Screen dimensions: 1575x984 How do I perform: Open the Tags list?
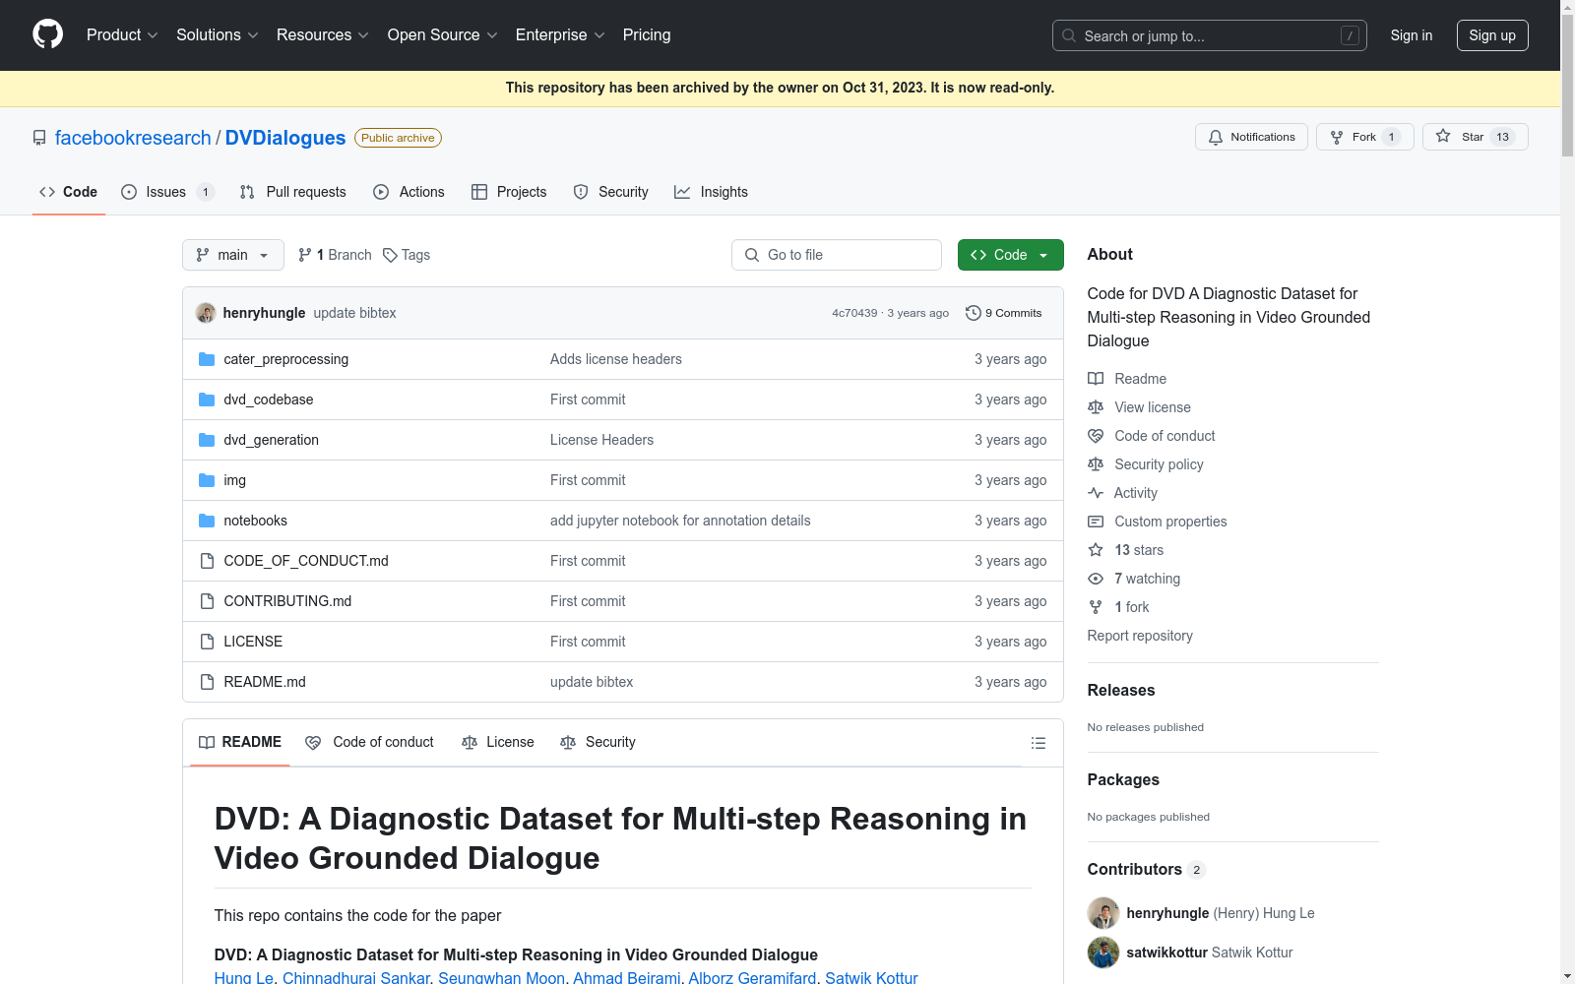pos(407,255)
